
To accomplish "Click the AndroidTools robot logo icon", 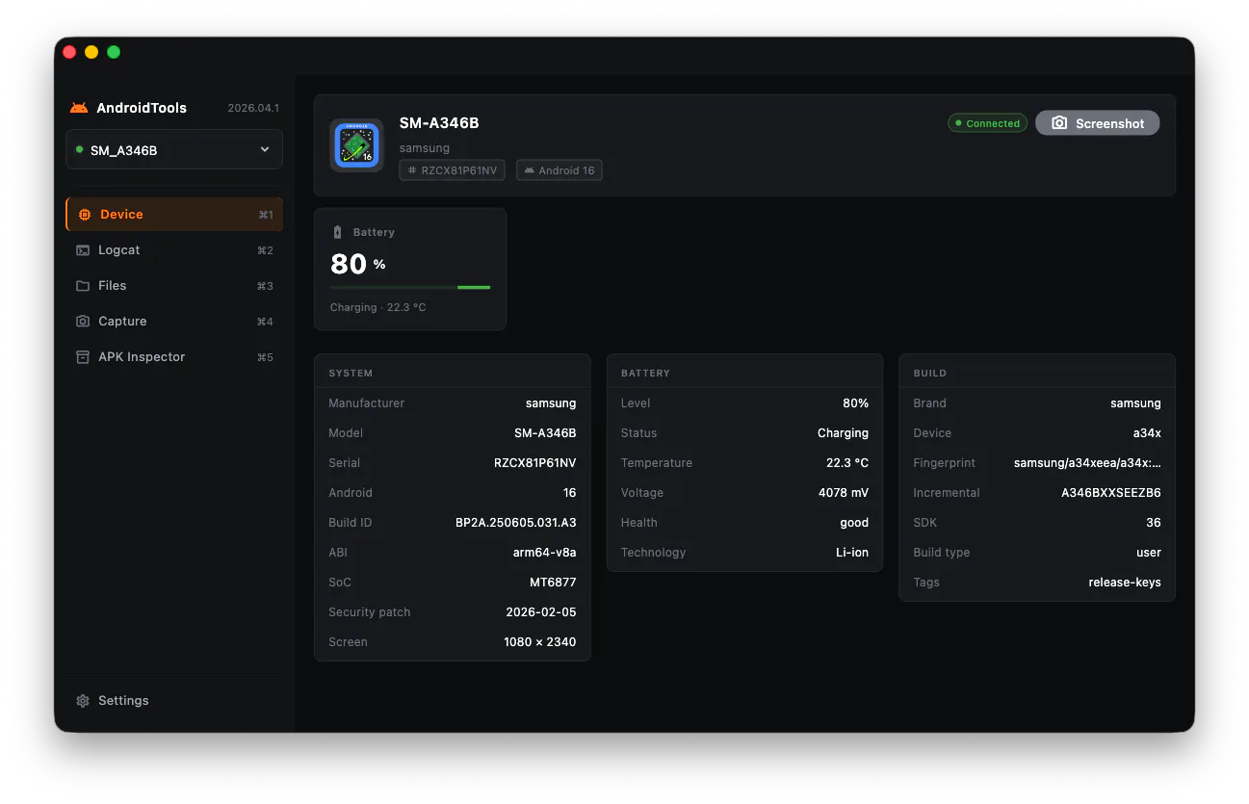I will pyautogui.click(x=79, y=108).
